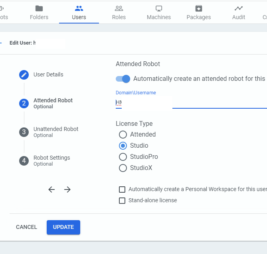
Task: Enable automatic Personal Workspace creation checkbox
Action: (122, 190)
